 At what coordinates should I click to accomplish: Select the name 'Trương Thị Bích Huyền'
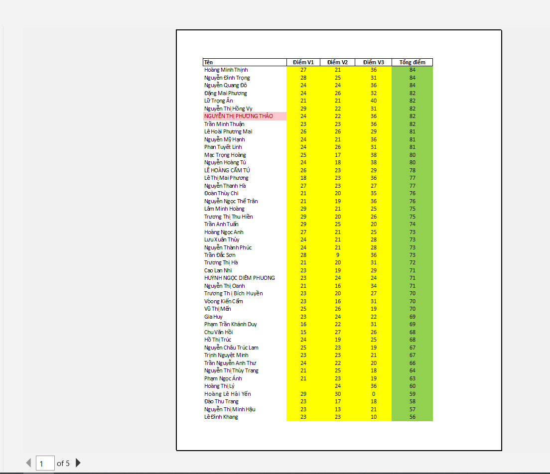(x=233, y=293)
